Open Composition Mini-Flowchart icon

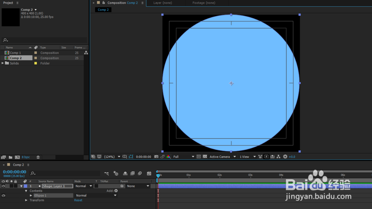tap(106, 173)
